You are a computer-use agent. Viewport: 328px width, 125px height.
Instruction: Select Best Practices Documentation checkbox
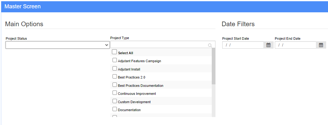point(115,85)
